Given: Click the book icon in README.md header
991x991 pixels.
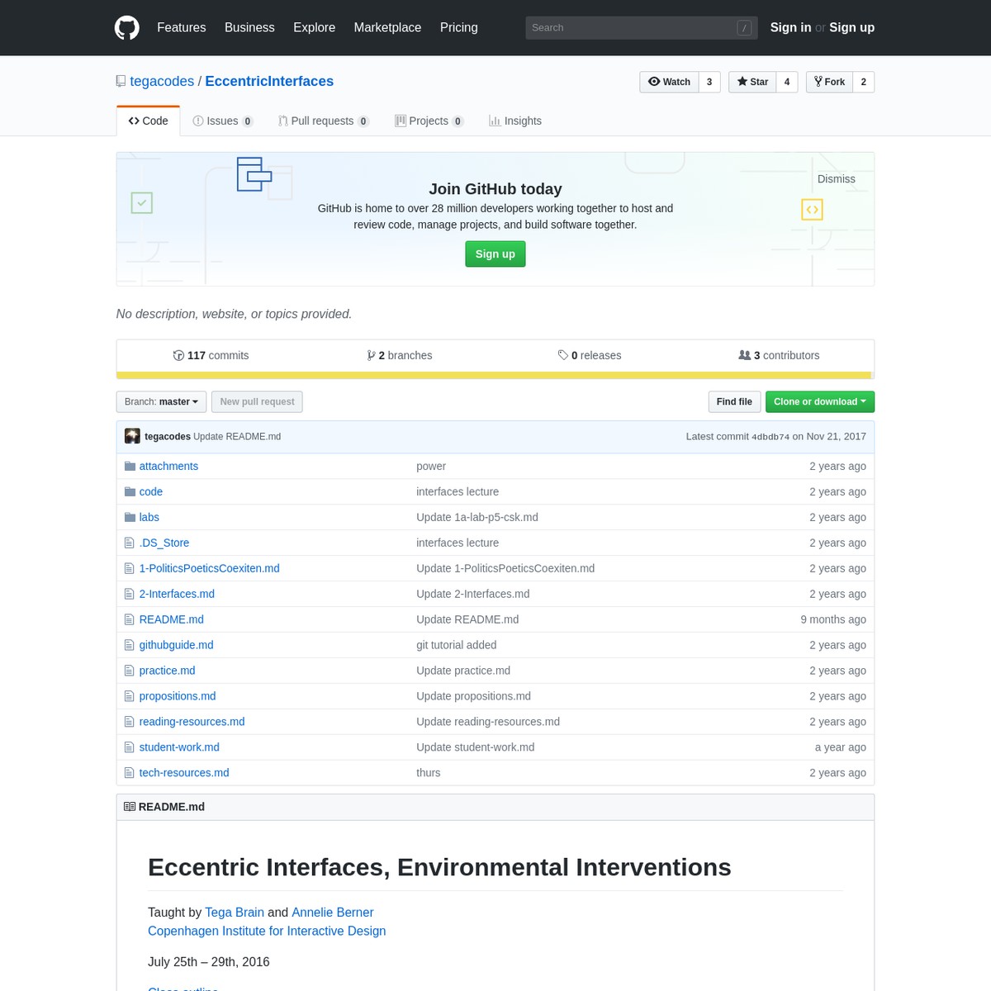Looking at the screenshot, I should point(130,807).
